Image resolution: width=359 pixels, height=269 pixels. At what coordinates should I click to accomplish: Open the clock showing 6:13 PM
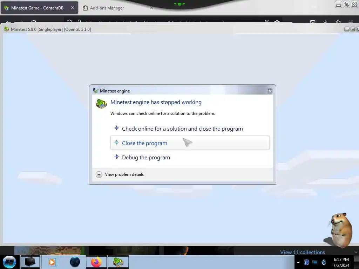pyautogui.click(x=341, y=262)
